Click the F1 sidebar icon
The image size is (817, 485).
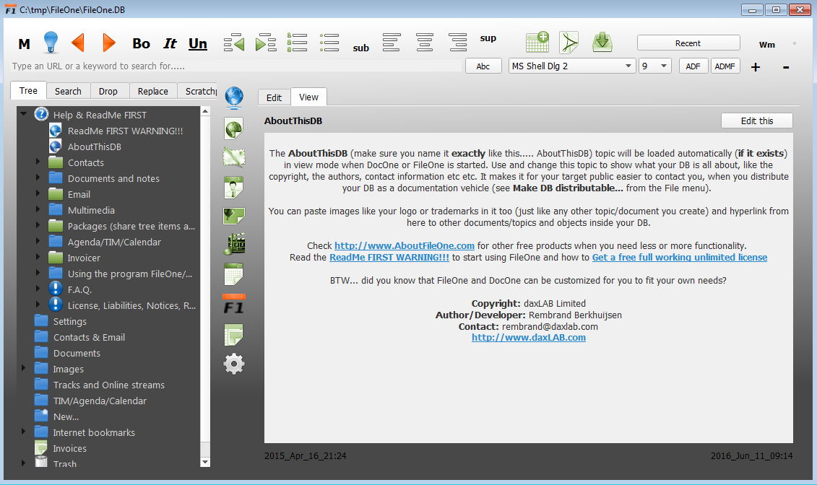[234, 305]
